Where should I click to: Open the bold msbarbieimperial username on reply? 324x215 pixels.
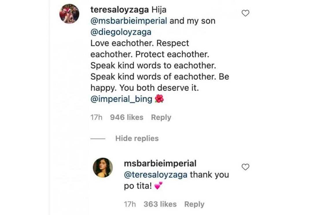(x=160, y=163)
